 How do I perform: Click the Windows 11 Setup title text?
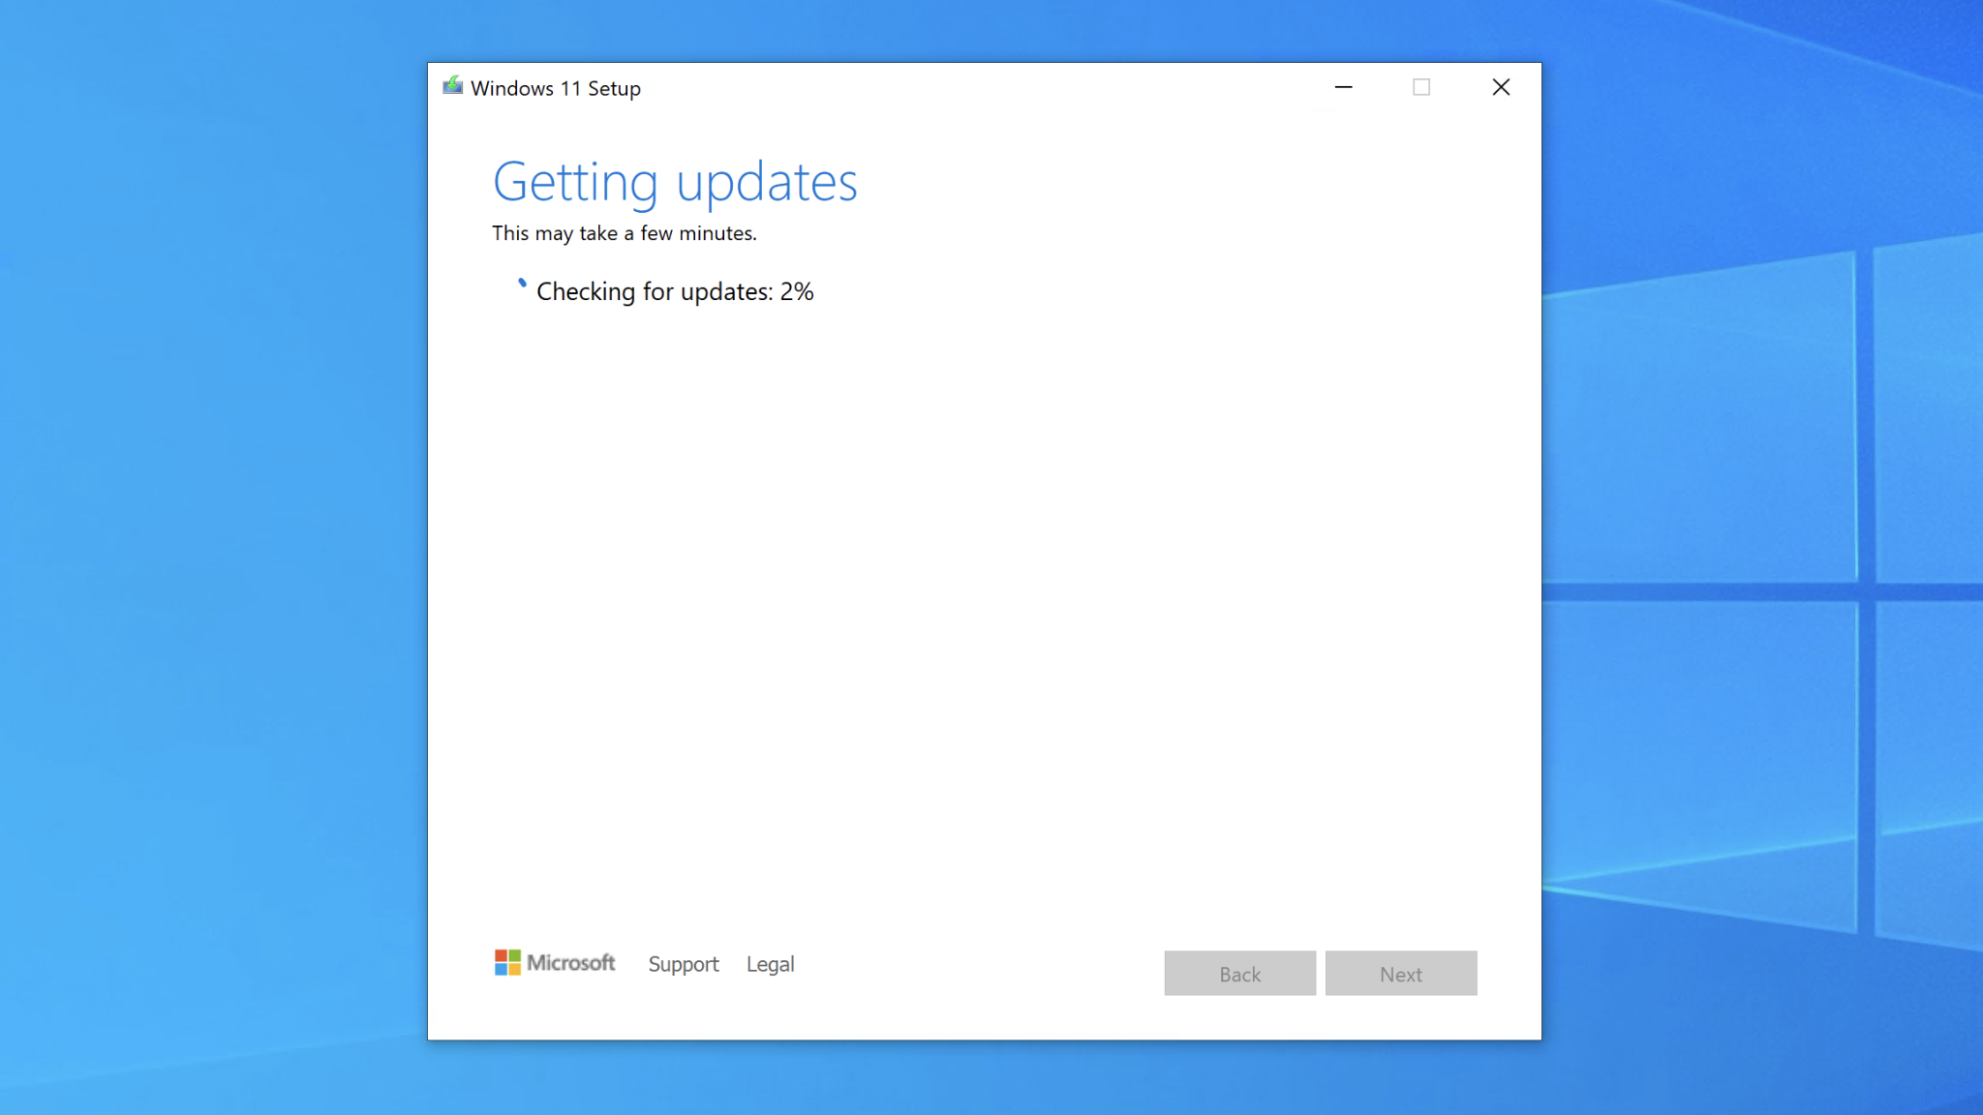(x=556, y=88)
